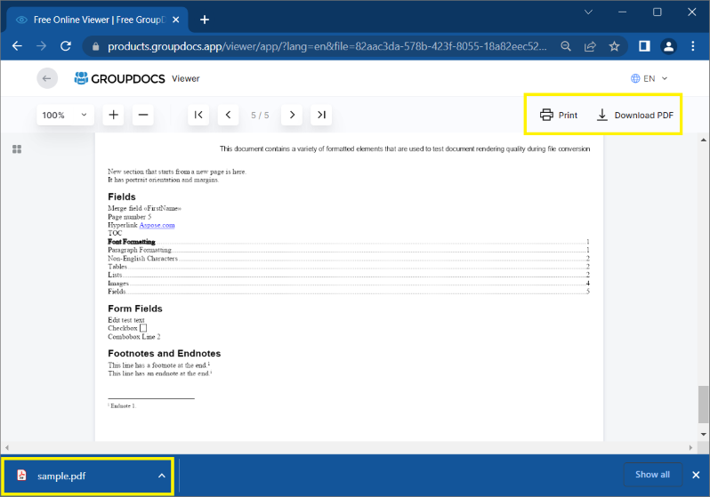The image size is (710, 497).
Task: Go back with the browser back arrow
Action: click(x=17, y=46)
